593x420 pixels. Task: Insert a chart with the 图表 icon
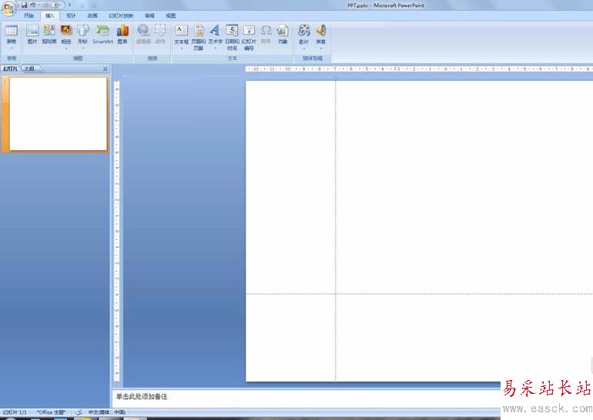[x=122, y=34]
